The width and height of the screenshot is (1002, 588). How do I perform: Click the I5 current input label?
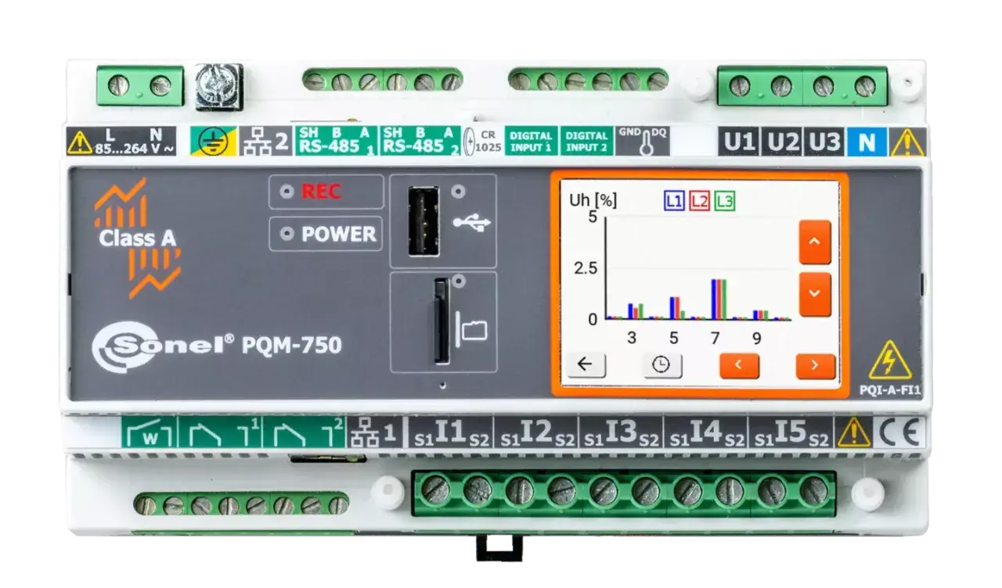click(x=790, y=433)
